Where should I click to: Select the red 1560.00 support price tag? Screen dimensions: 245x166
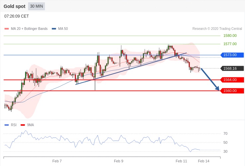(232, 91)
